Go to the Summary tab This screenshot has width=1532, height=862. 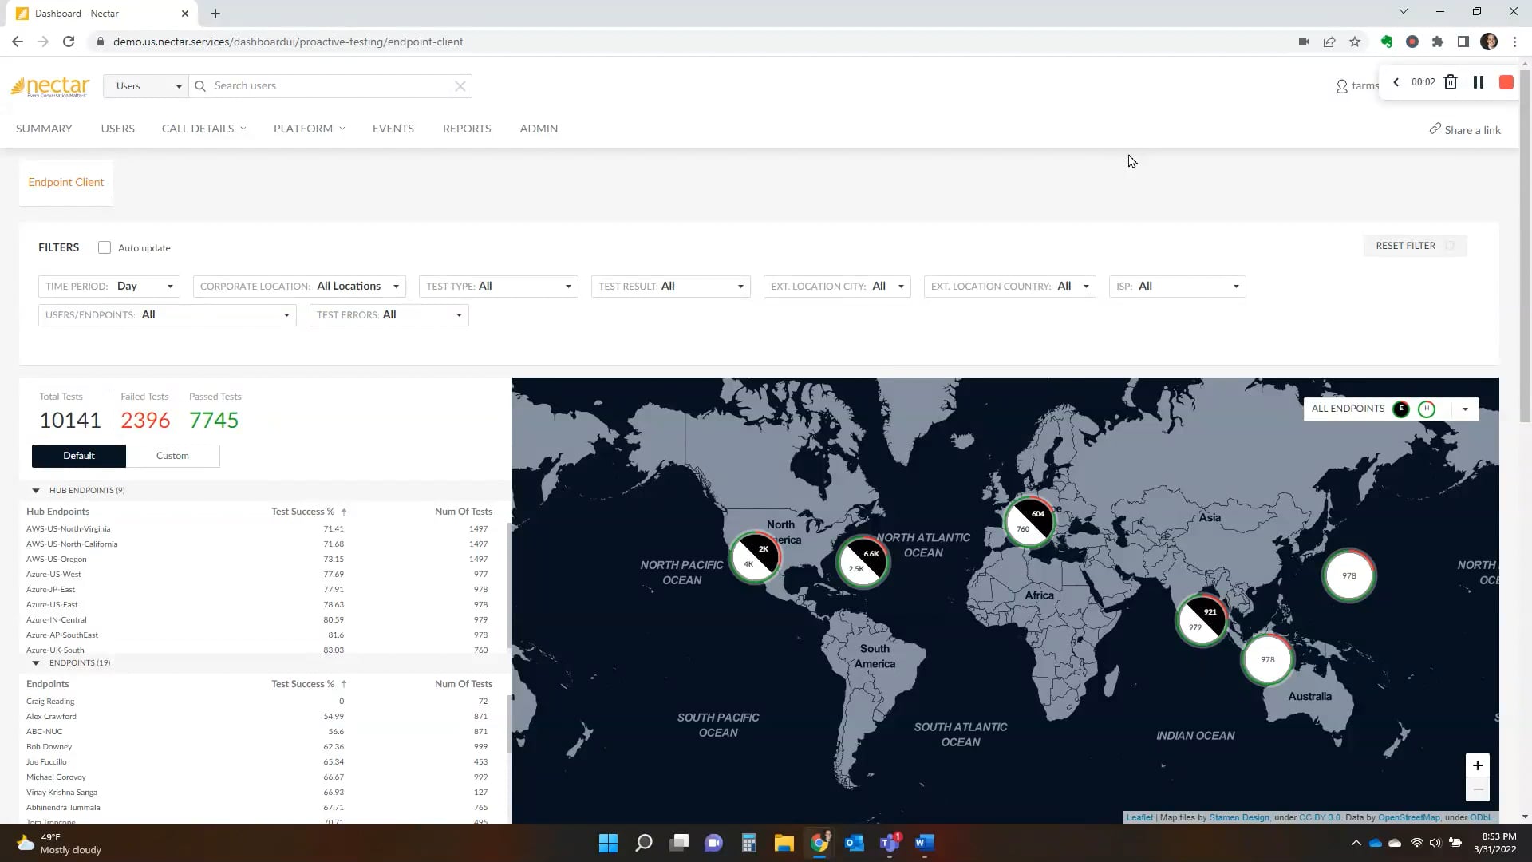pyautogui.click(x=44, y=129)
